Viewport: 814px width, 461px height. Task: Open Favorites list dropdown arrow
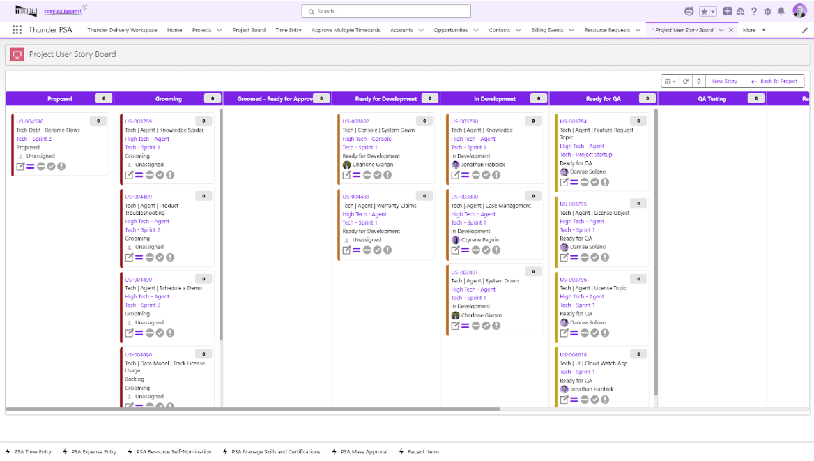(713, 11)
